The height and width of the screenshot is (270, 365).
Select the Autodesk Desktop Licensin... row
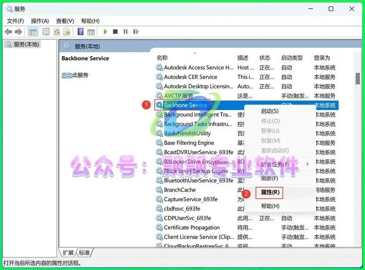(x=247, y=87)
